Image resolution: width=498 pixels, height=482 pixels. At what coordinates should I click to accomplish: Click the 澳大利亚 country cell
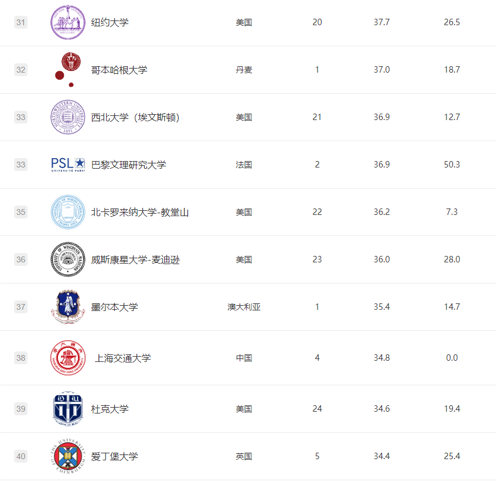coord(244,307)
